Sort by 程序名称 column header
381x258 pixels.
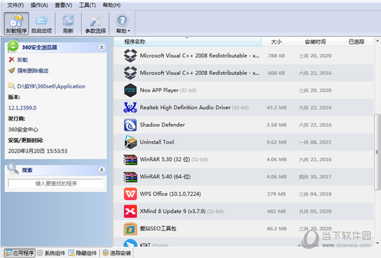click(187, 41)
